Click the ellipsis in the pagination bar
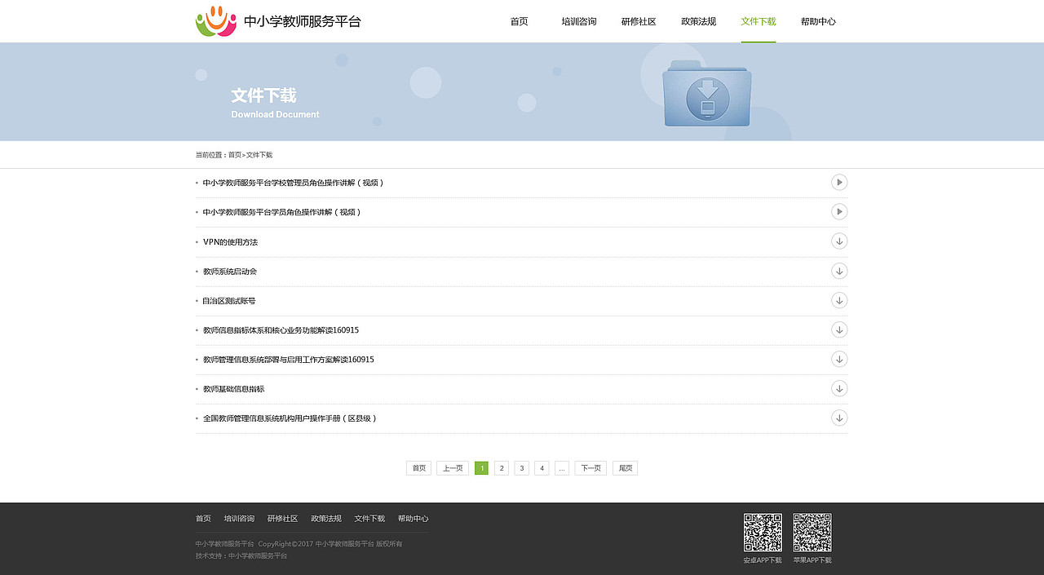Image resolution: width=1044 pixels, height=575 pixels. 562,467
